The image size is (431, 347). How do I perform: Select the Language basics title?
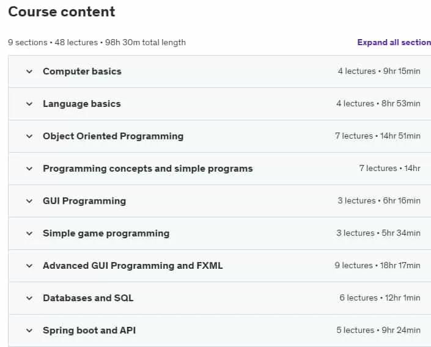tap(82, 104)
